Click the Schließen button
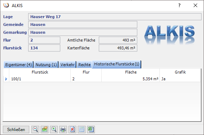204x135 pixels. [16, 129]
